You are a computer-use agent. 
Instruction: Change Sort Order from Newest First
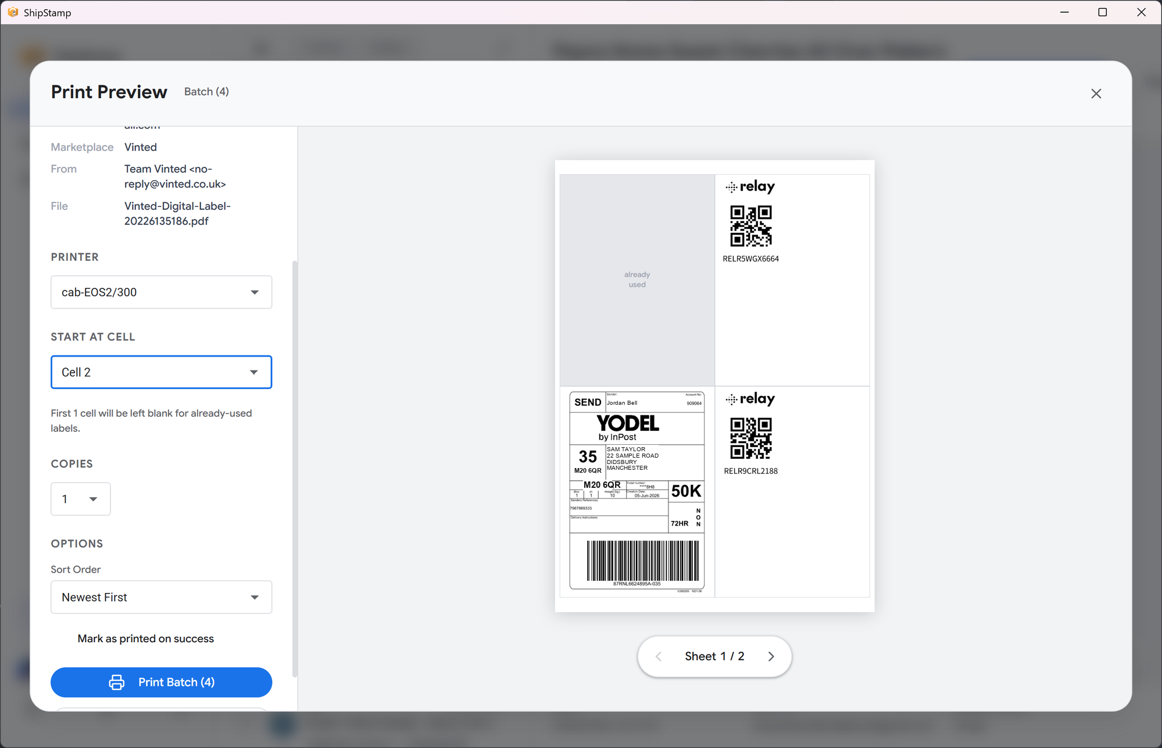click(161, 597)
